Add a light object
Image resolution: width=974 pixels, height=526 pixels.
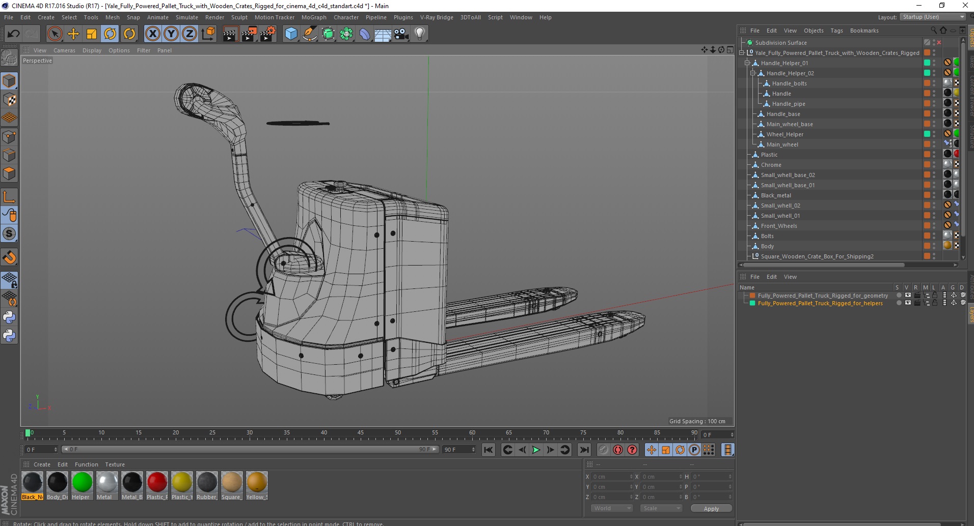pyautogui.click(x=420, y=34)
